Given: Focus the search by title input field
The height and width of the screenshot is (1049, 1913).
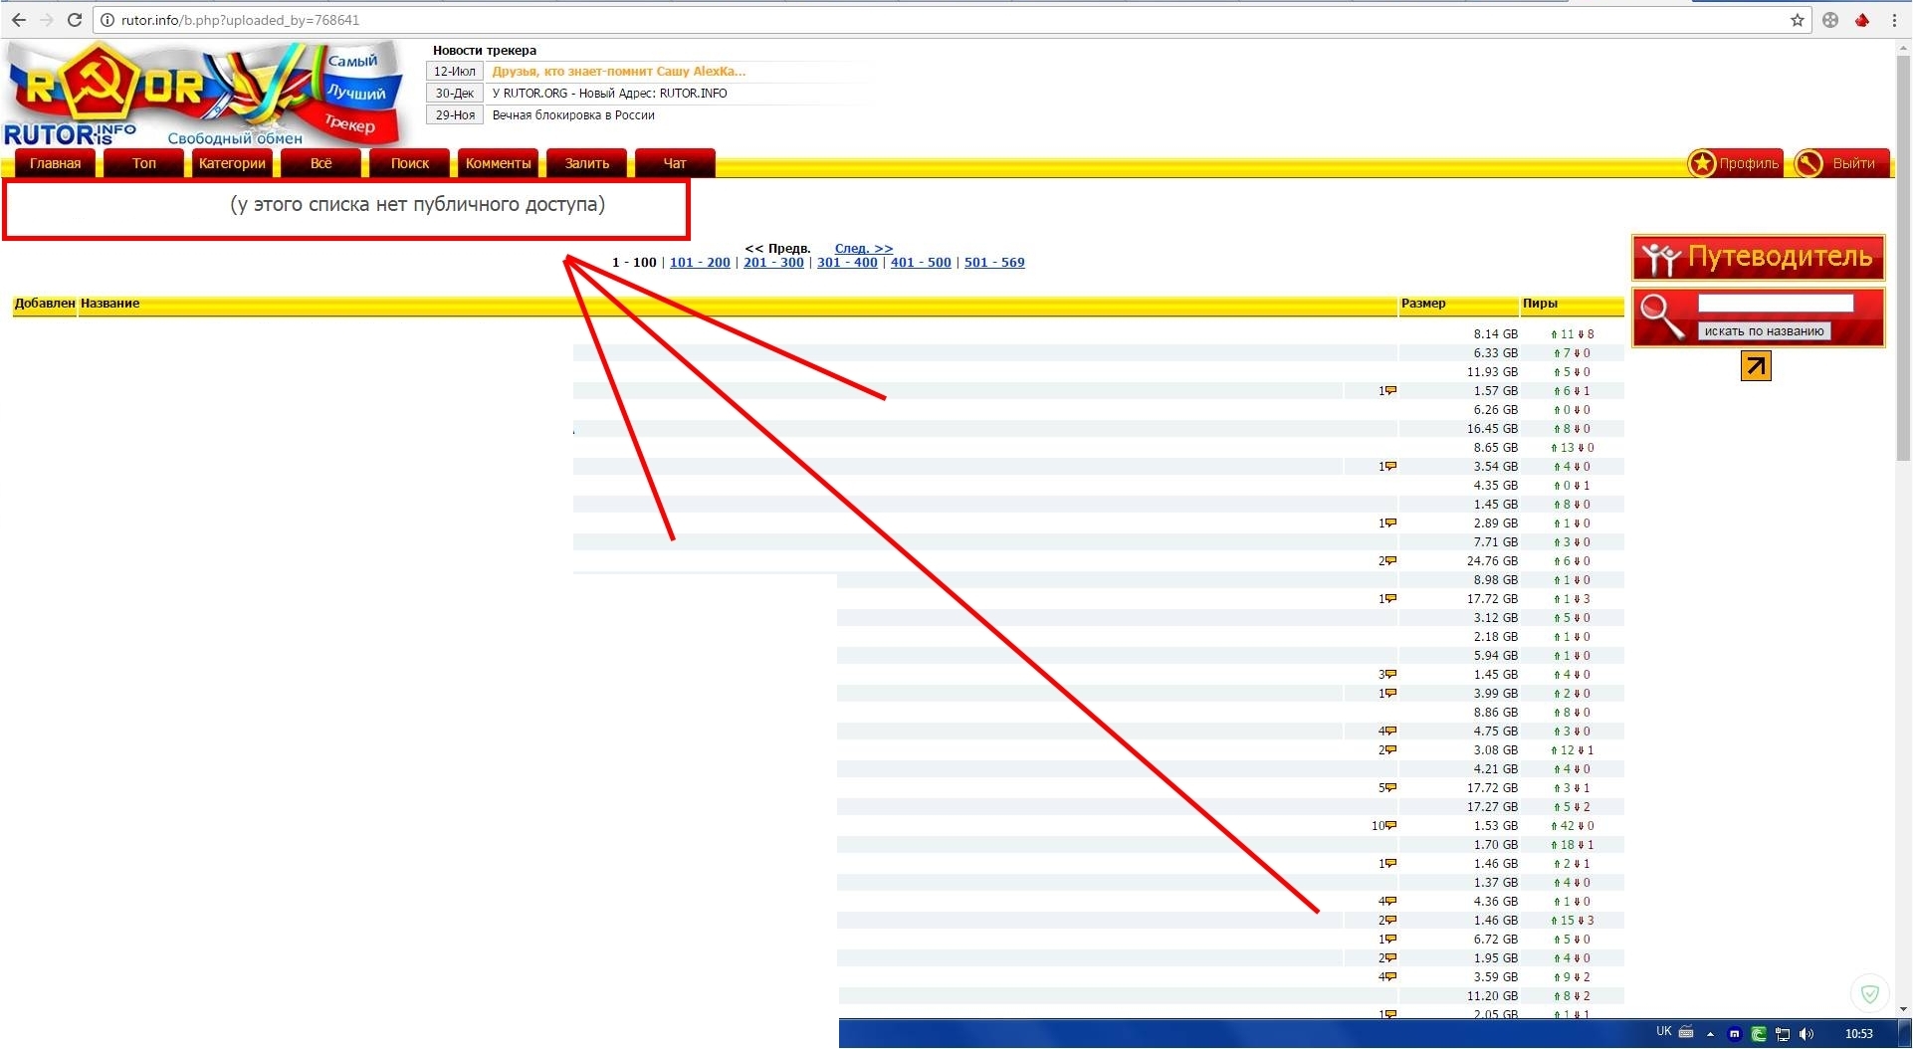Looking at the screenshot, I should [1775, 304].
